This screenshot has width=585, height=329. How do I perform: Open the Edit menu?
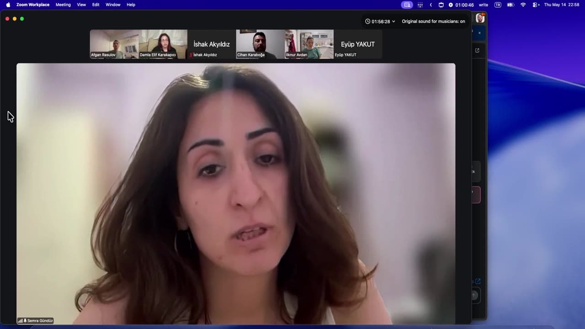[96, 5]
